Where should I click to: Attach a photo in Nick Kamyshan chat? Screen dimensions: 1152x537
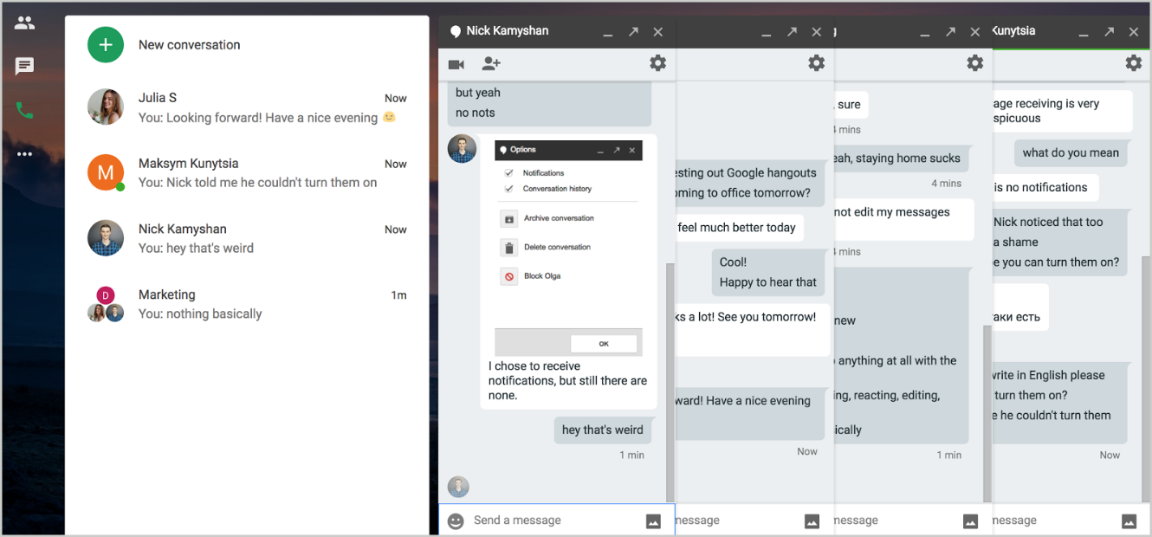tap(653, 521)
